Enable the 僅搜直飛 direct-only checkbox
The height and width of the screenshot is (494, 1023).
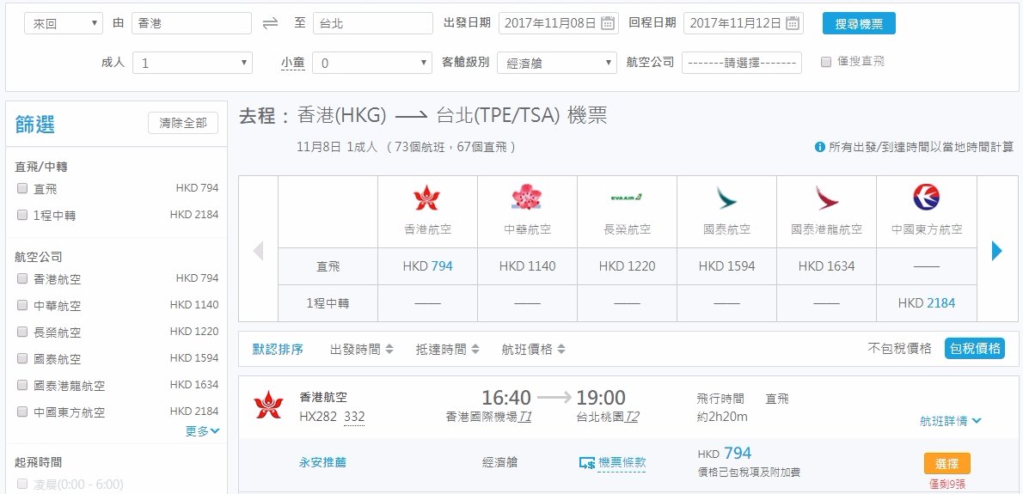click(826, 62)
